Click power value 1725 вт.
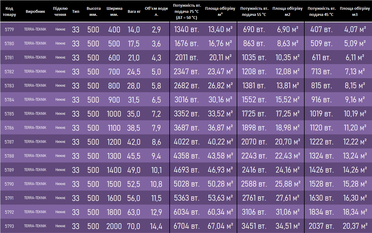 254,114
